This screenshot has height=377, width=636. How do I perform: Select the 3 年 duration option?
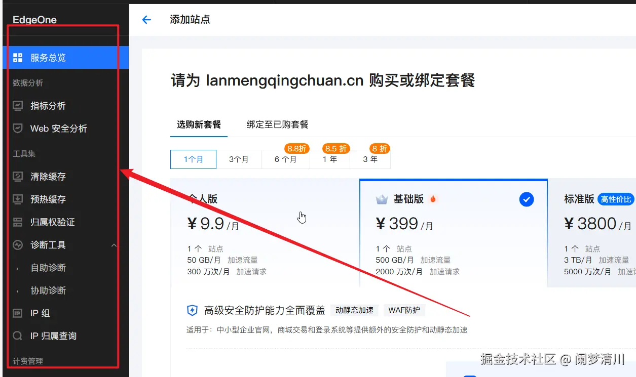[x=370, y=159]
